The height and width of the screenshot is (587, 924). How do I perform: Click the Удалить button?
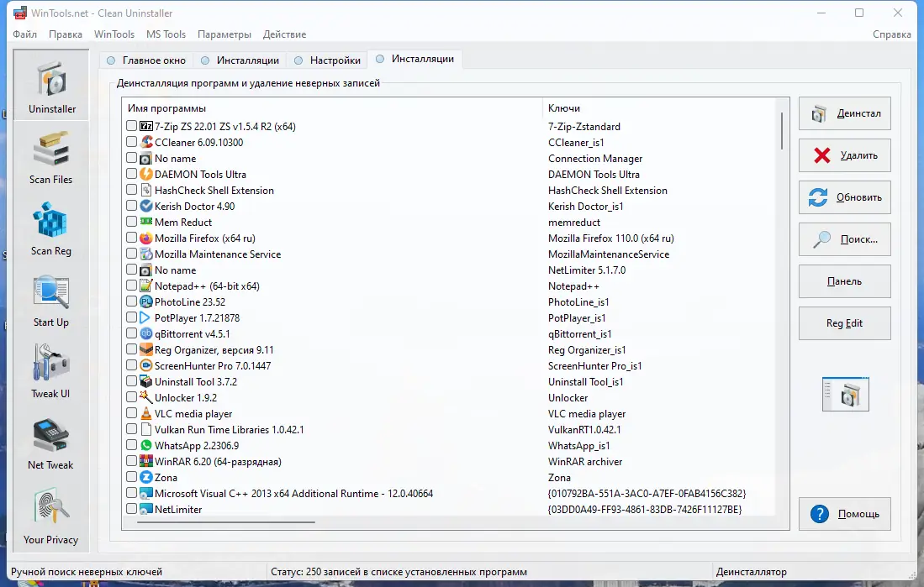tap(844, 155)
